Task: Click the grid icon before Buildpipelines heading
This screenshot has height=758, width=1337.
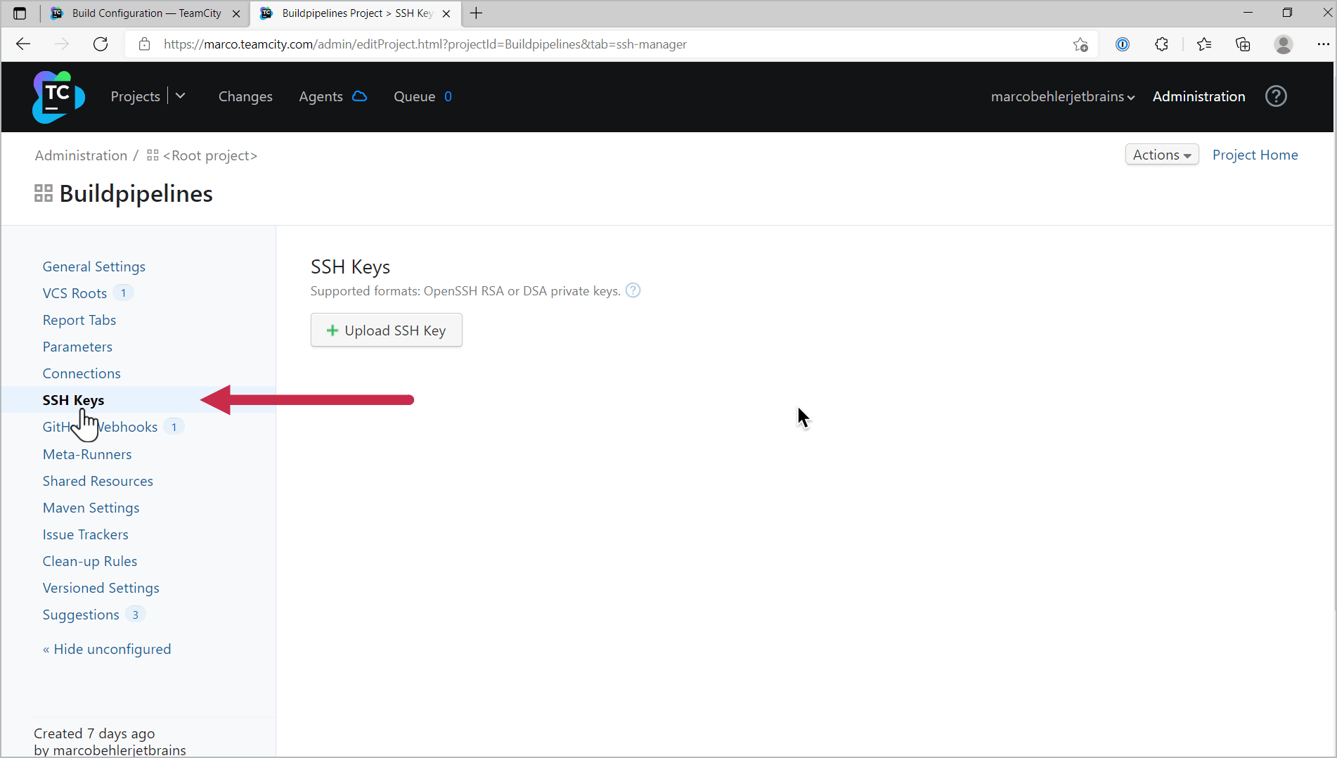Action: pyautogui.click(x=43, y=193)
